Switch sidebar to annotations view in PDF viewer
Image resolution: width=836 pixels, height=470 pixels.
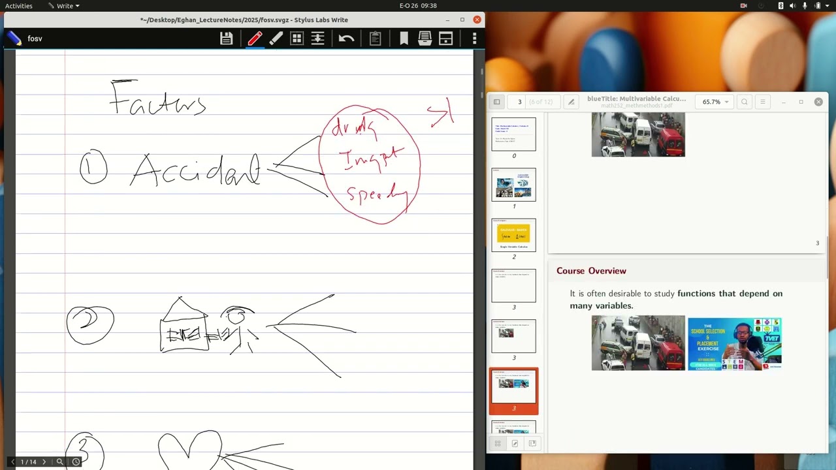[515, 444]
